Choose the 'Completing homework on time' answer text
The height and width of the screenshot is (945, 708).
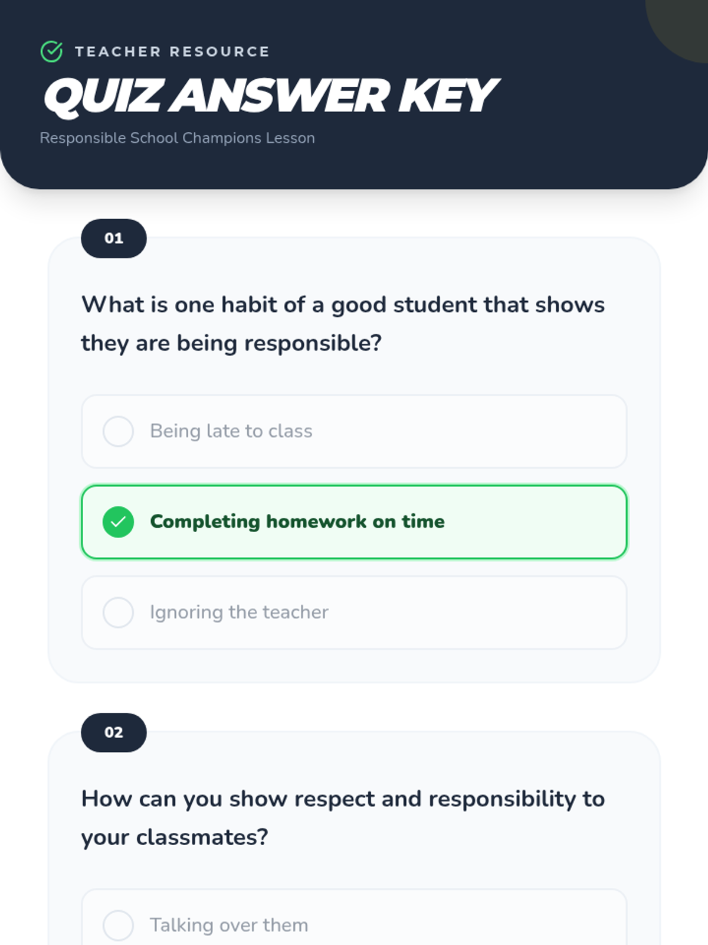point(297,522)
